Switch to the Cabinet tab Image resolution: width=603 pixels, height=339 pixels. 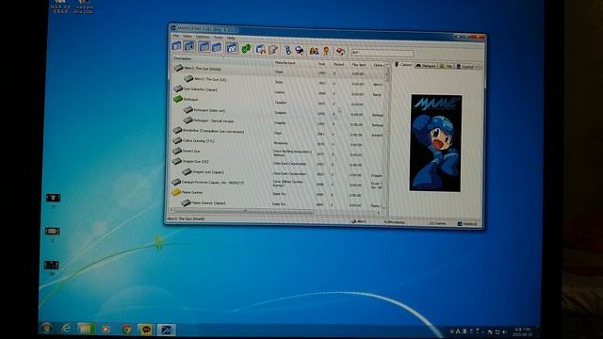click(403, 65)
